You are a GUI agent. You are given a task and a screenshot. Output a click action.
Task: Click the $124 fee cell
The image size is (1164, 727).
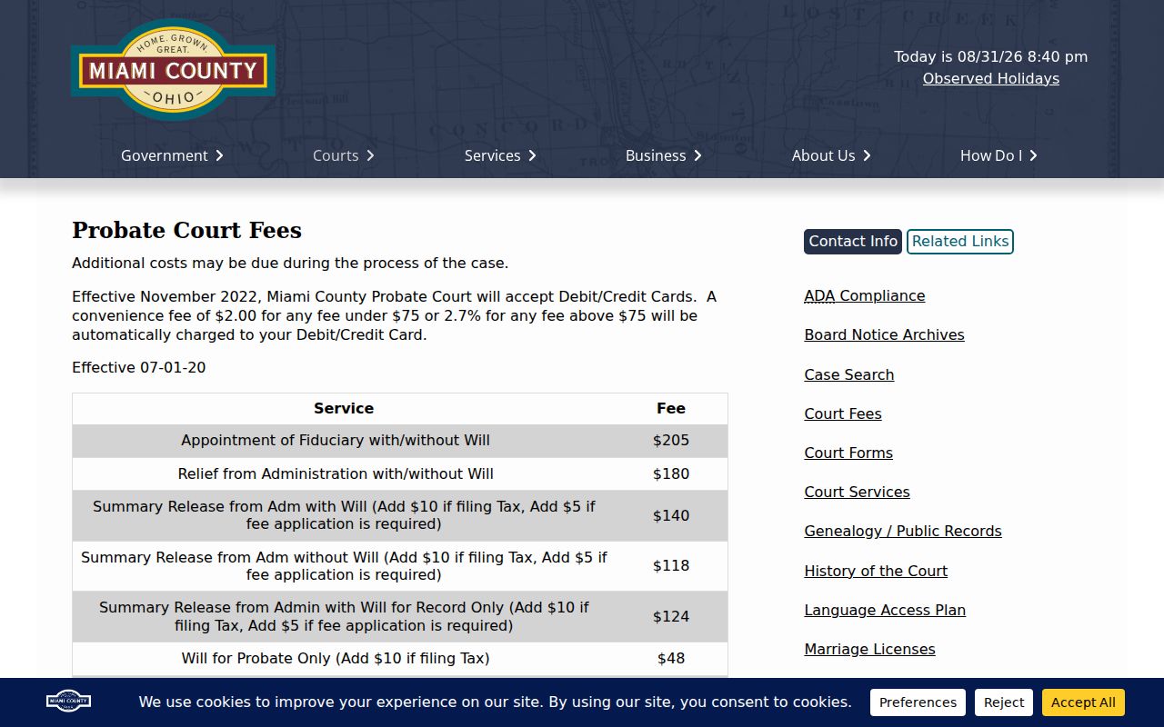click(x=671, y=616)
